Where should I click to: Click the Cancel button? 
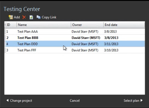(74, 101)
